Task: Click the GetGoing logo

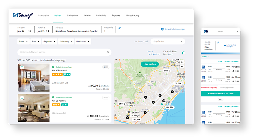Action: [23, 16]
